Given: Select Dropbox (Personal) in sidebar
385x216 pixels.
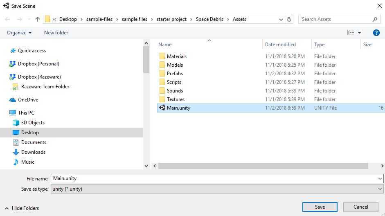Looking at the screenshot, I should click(38, 64).
